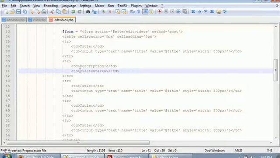Click the horizontal scrollbar right arrow
280x158 pixels.
pyautogui.click(x=271, y=143)
